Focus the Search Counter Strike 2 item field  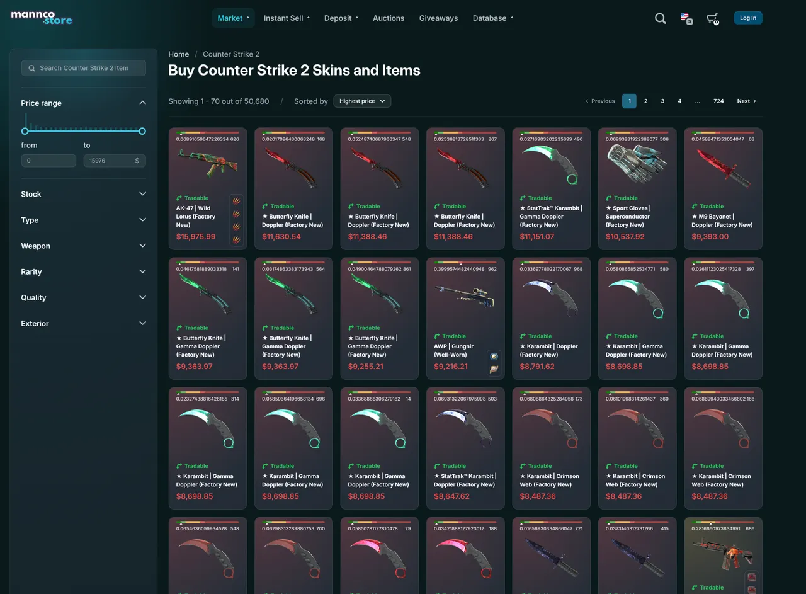[x=84, y=68]
